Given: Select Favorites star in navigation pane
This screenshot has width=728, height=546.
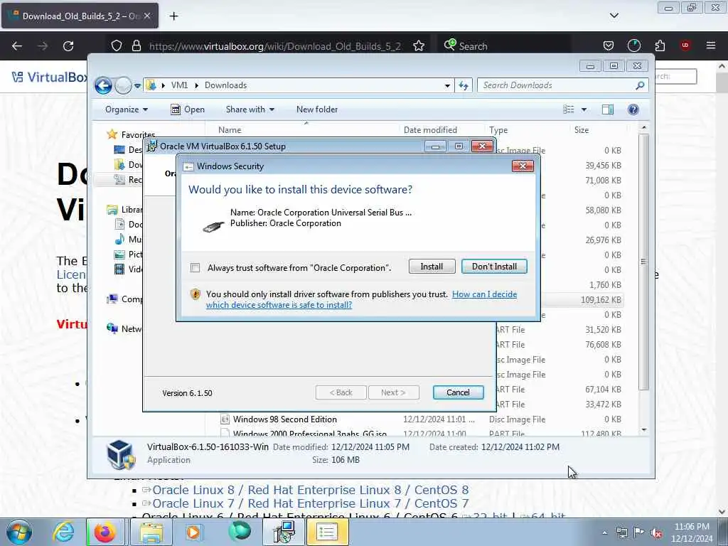Looking at the screenshot, I should pyautogui.click(x=112, y=134).
